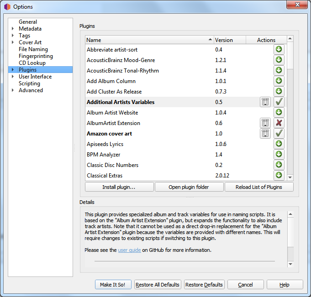Install AcousticBrainz Mood-Genre via download icon
The image size is (311, 297).
pos(279,60)
